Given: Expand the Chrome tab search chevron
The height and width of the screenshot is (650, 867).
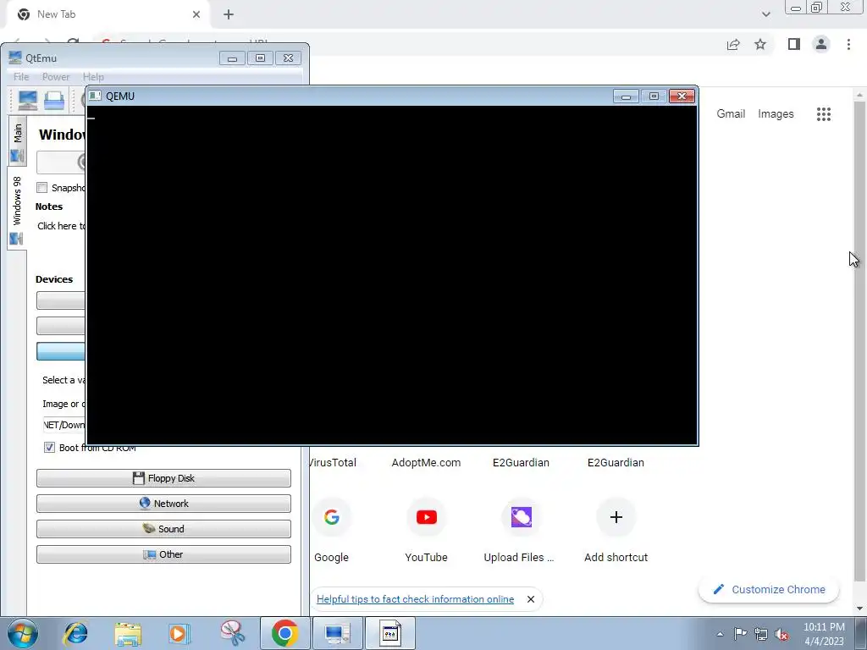Looking at the screenshot, I should pos(765,14).
